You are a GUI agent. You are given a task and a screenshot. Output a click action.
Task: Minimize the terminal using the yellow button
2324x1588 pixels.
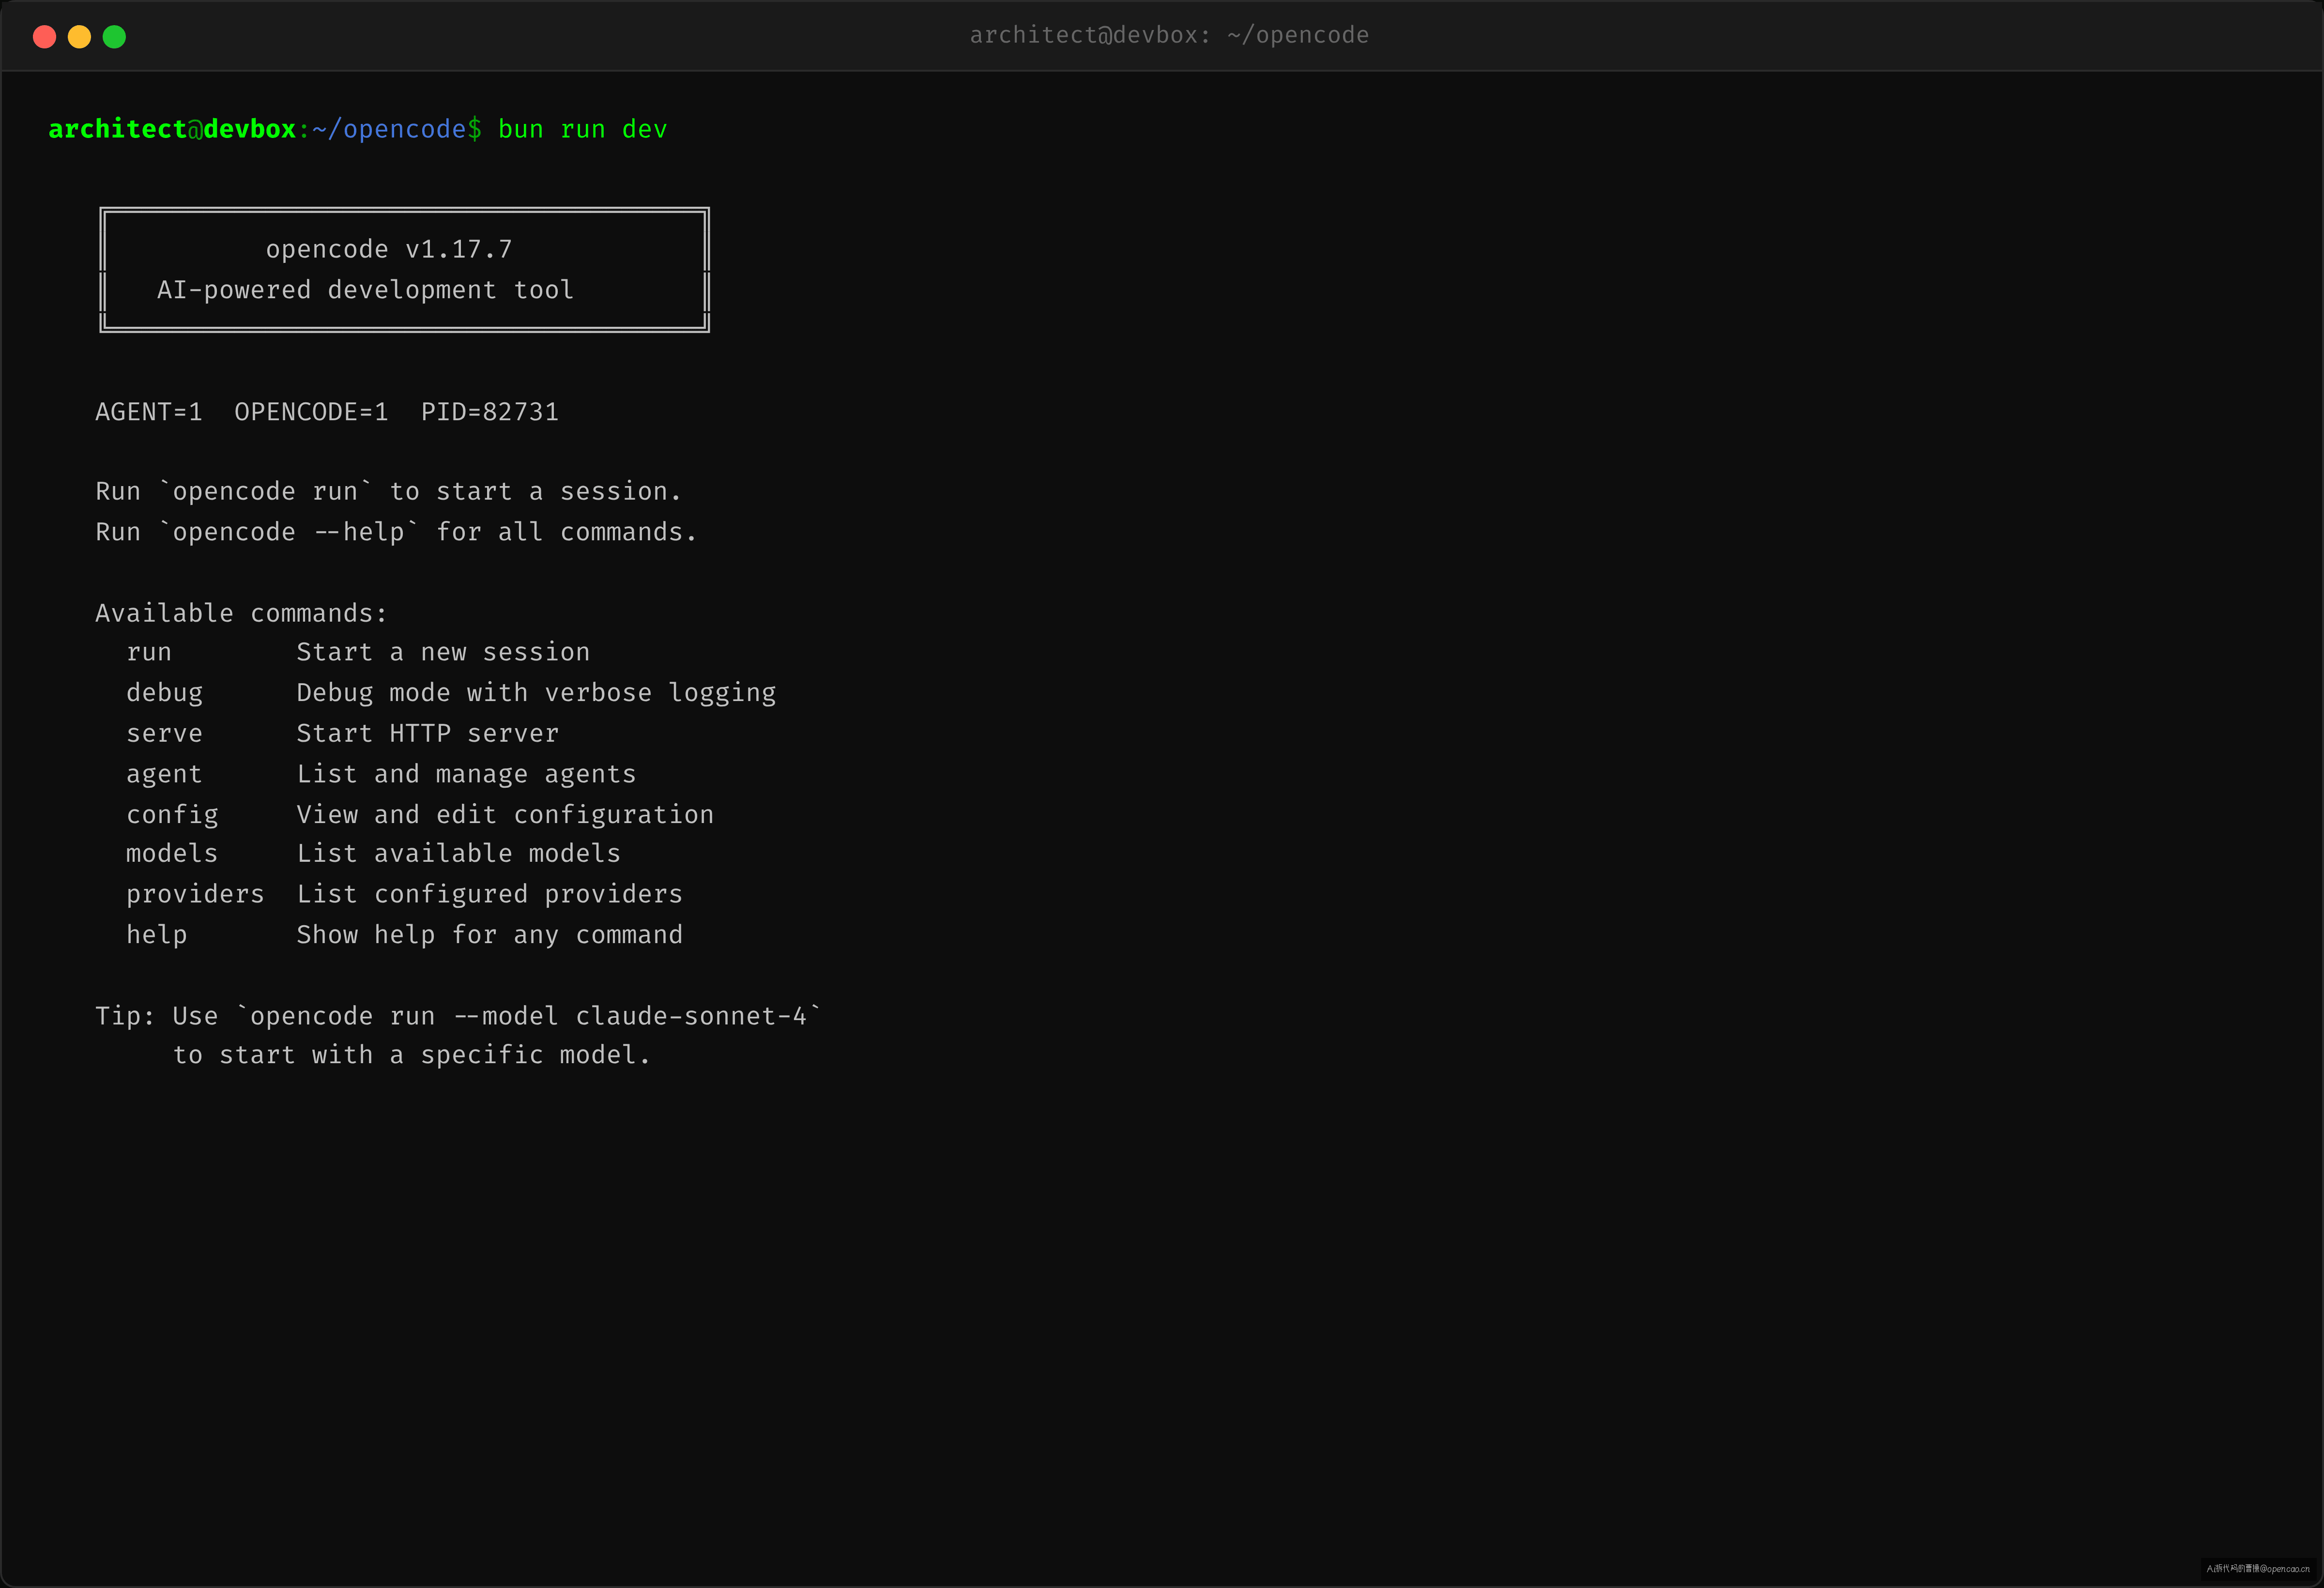79,37
